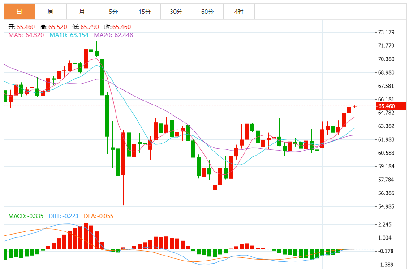Click the 61.983 price axis label
This screenshot has width=409, height=269.
click(x=386, y=139)
